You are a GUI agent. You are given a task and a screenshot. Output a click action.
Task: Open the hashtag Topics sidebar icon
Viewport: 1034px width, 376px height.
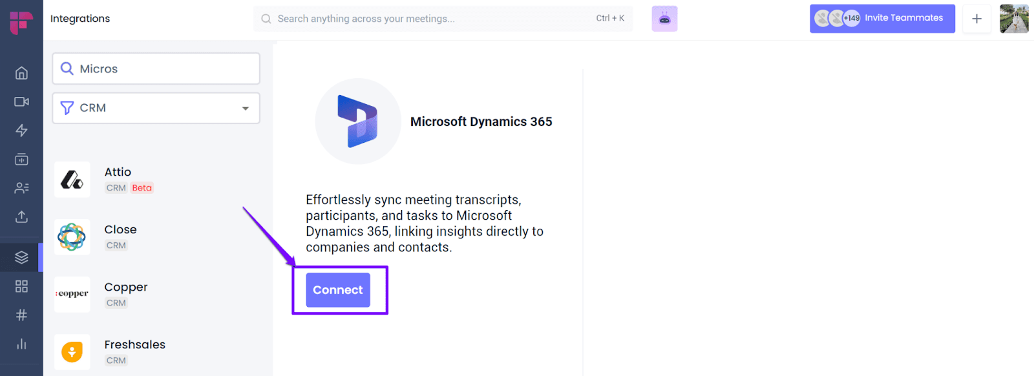[21, 315]
